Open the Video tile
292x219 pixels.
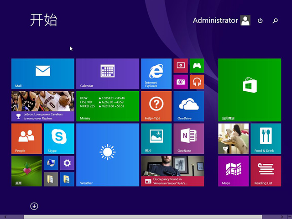[x=181, y=66]
